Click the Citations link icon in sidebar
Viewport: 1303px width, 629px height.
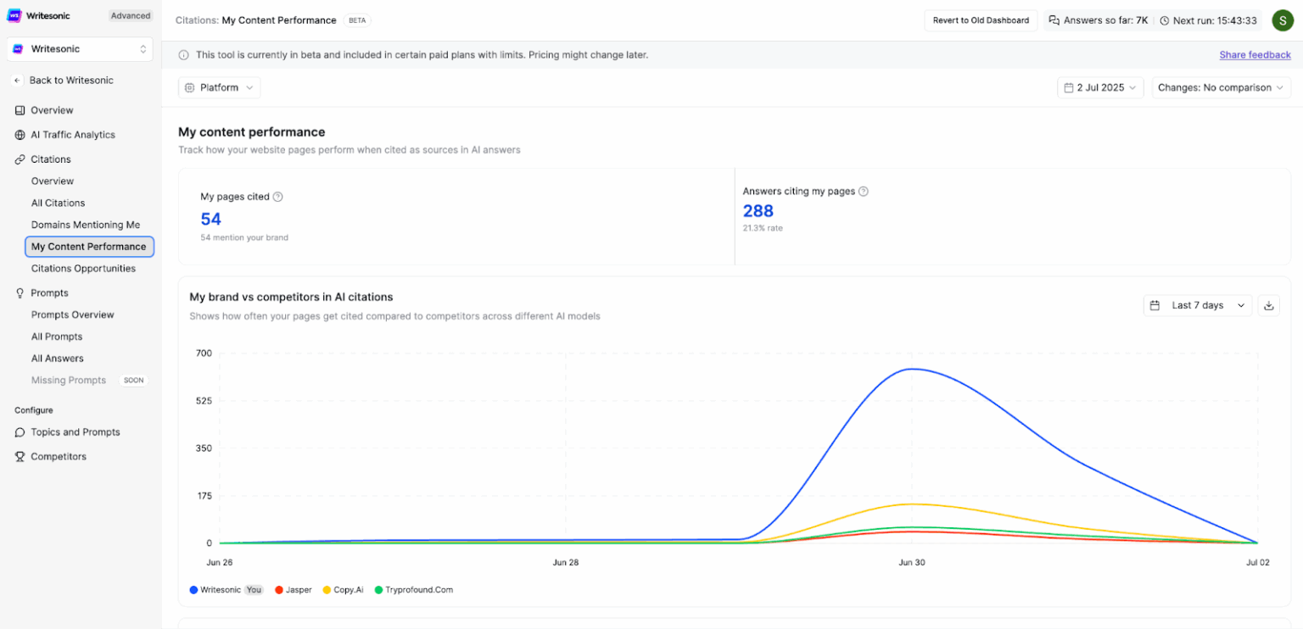point(20,159)
